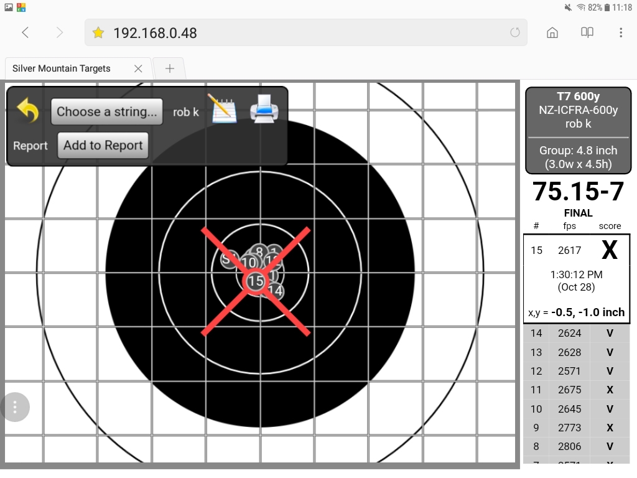
Task: Open the browser three-dot menu
Action: 621,32
